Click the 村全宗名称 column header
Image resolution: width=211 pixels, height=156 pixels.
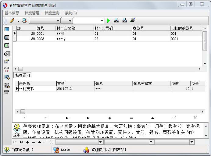pos(75,28)
